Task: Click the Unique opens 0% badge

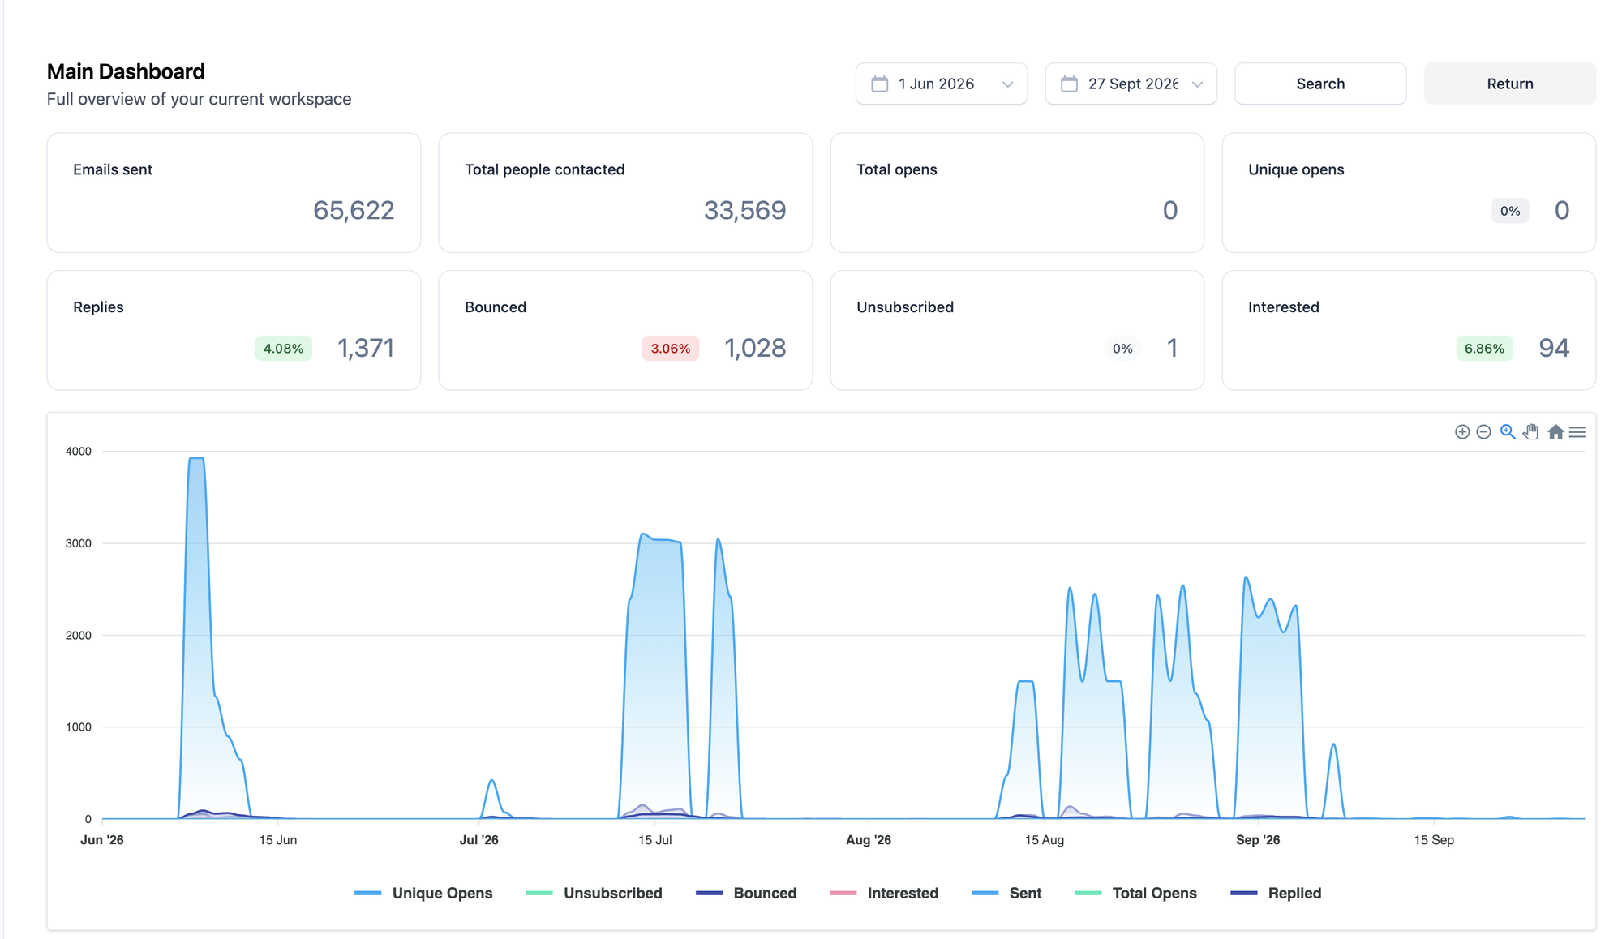Action: point(1510,211)
